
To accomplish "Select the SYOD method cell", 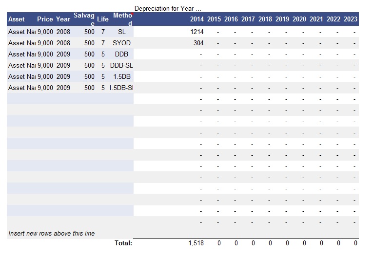I will [x=121, y=43].
